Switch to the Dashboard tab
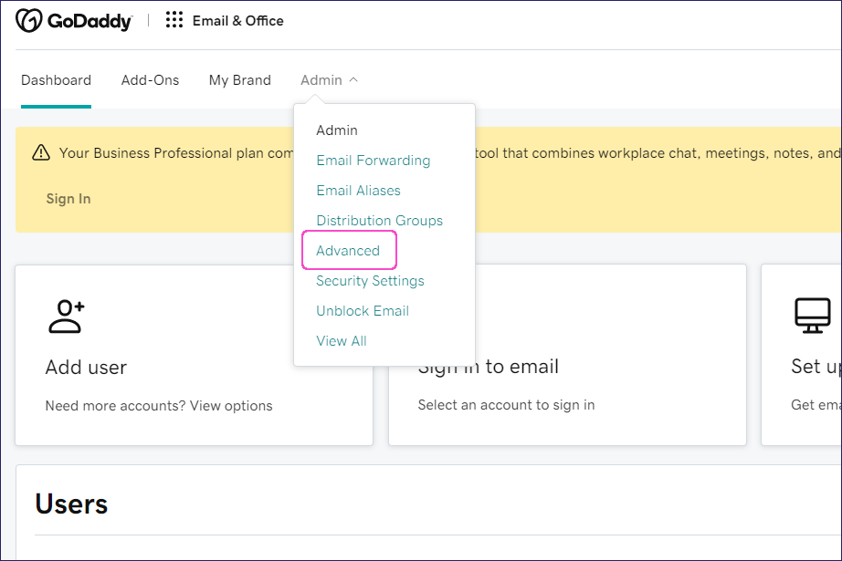 [x=56, y=80]
